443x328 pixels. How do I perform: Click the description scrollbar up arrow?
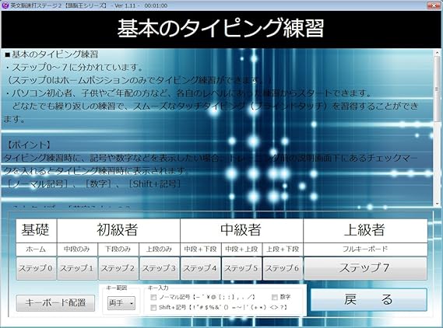point(437,52)
